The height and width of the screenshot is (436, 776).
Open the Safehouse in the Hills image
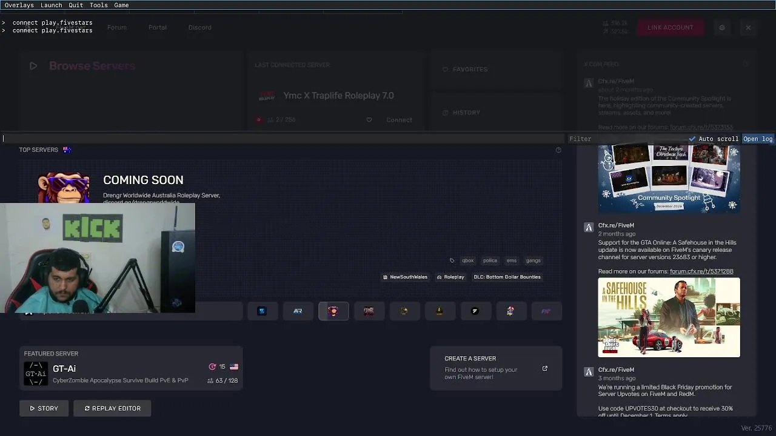point(669,317)
